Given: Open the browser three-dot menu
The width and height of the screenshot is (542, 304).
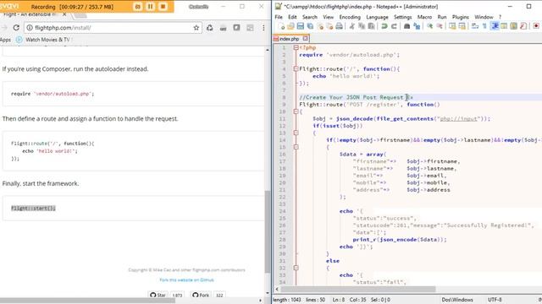Looking at the screenshot, I should 263,28.
